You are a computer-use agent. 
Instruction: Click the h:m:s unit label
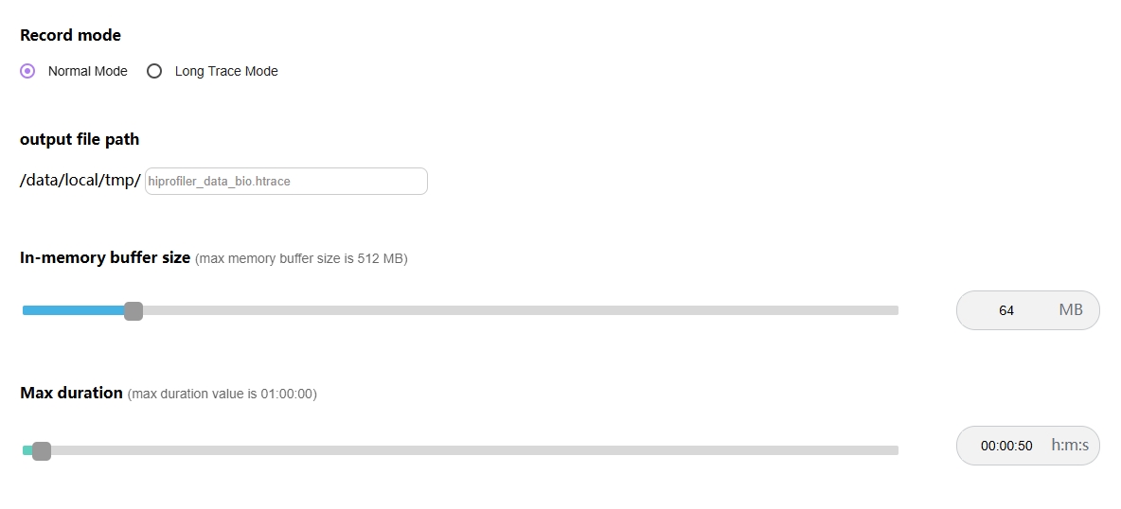1070,446
